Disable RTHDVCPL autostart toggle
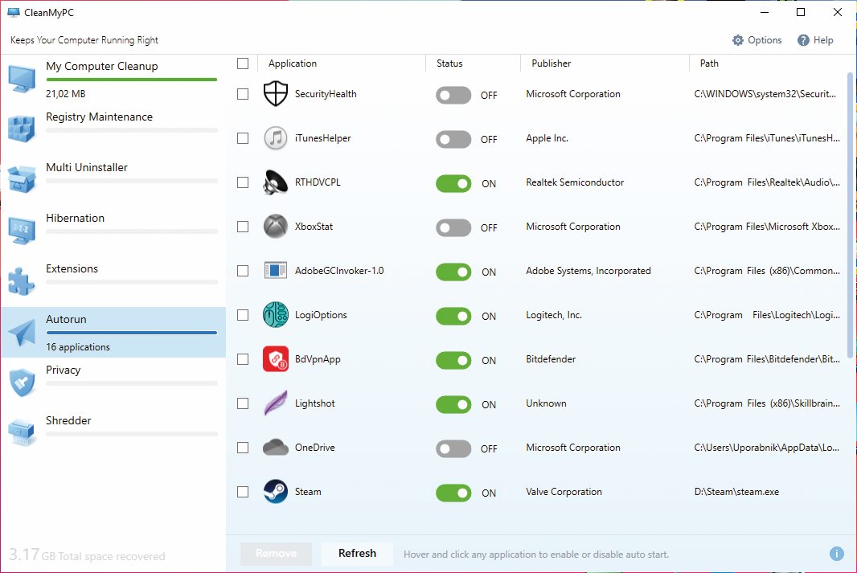Viewport: 857px width, 573px height. pyautogui.click(x=453, y=183)
